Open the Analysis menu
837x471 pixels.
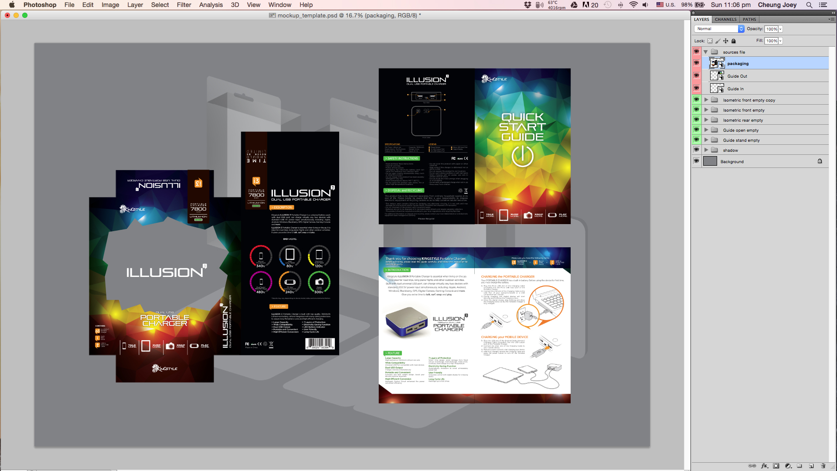[211, 5]
